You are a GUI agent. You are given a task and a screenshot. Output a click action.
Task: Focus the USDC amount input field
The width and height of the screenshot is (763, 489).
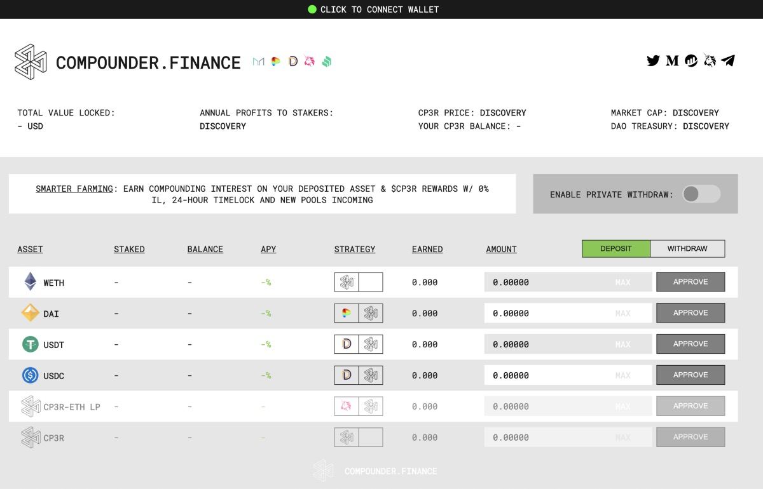coord(568,375)
